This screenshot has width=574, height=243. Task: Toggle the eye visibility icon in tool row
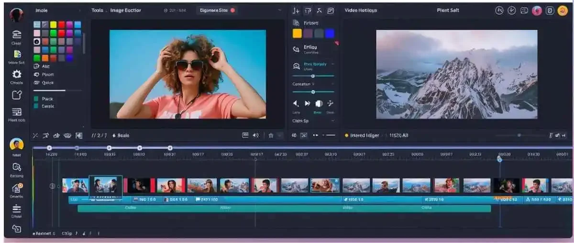[x=67, y=136]
